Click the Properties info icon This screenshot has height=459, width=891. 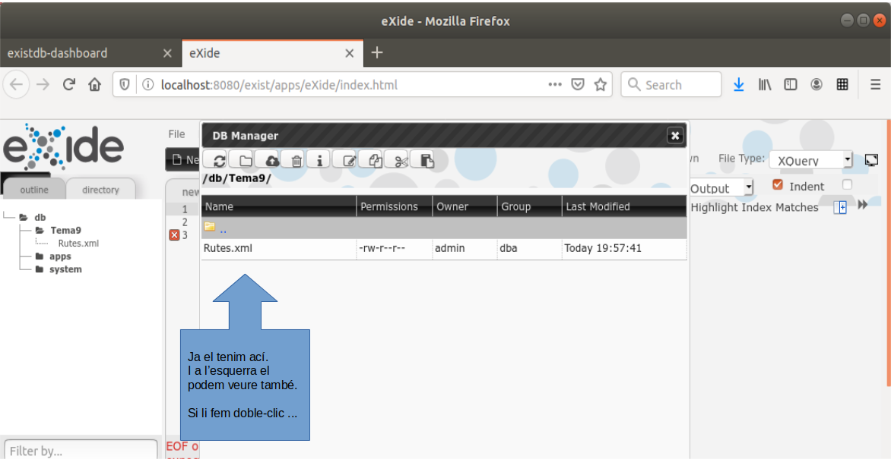pyautogui.click(x=320, y=160)
